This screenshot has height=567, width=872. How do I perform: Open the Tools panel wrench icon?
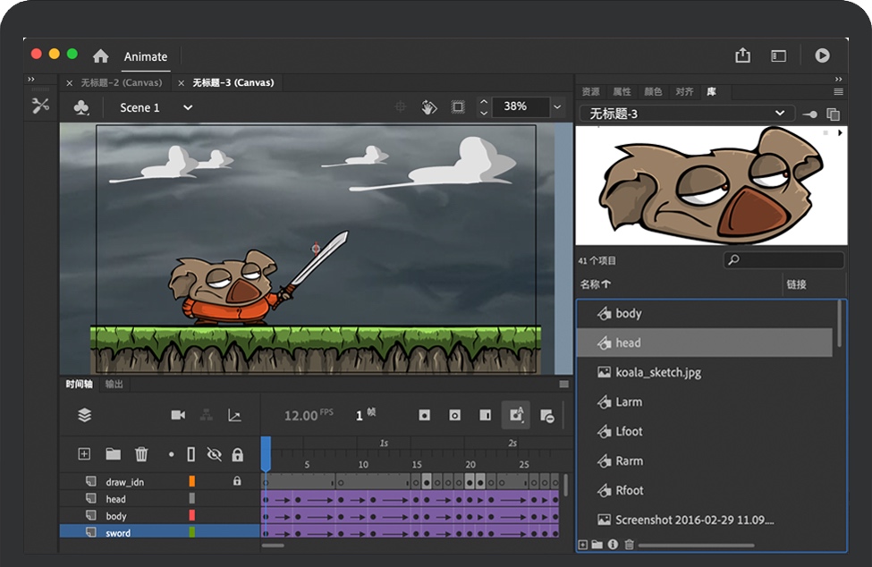pos(40,106)
